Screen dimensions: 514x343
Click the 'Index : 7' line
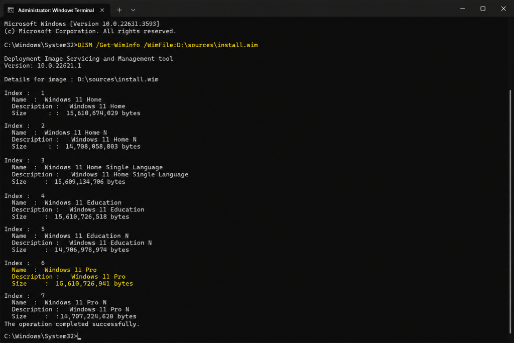24,296
